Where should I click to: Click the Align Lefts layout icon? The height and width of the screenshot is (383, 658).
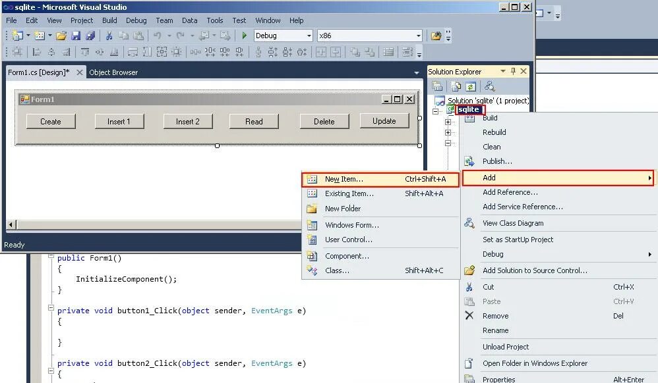click(37, 52)
